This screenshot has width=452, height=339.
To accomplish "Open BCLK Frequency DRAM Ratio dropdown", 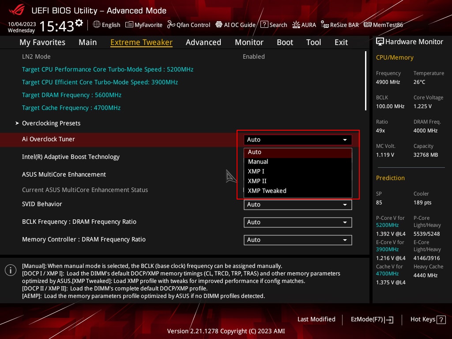I will pyautogui.click(x=298, y=222).
